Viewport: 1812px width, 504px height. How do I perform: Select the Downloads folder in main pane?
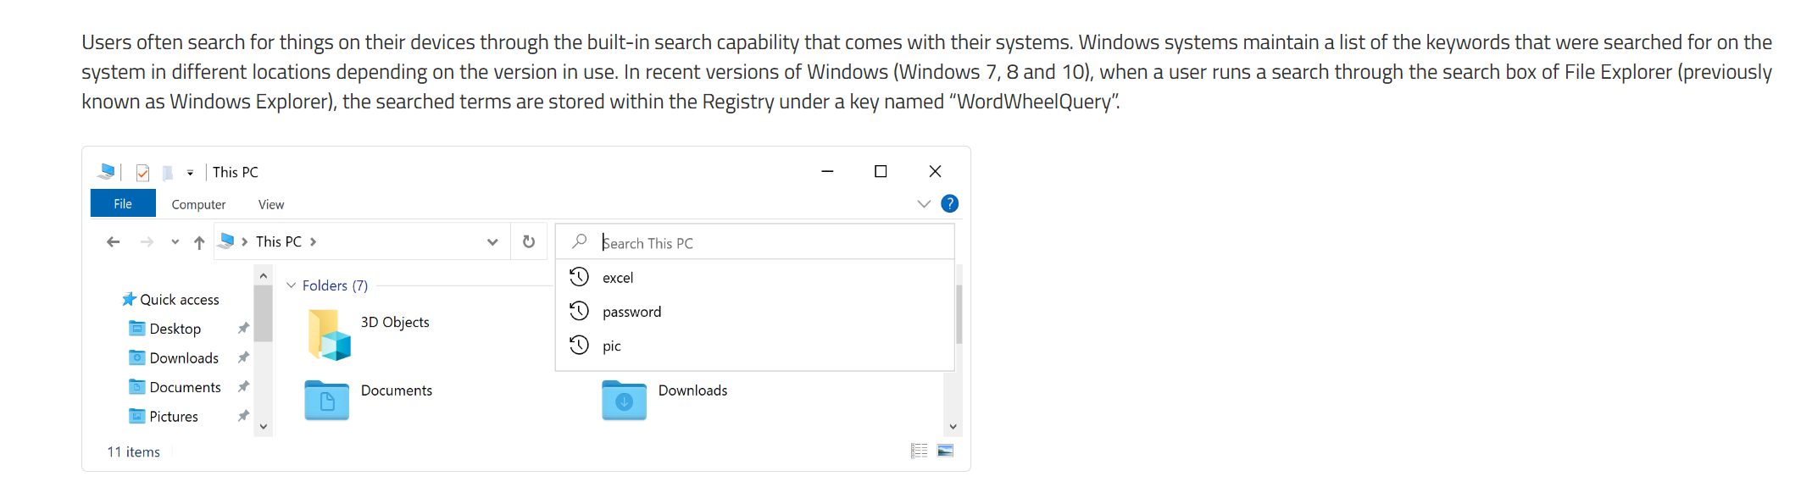tap(665, 399)
